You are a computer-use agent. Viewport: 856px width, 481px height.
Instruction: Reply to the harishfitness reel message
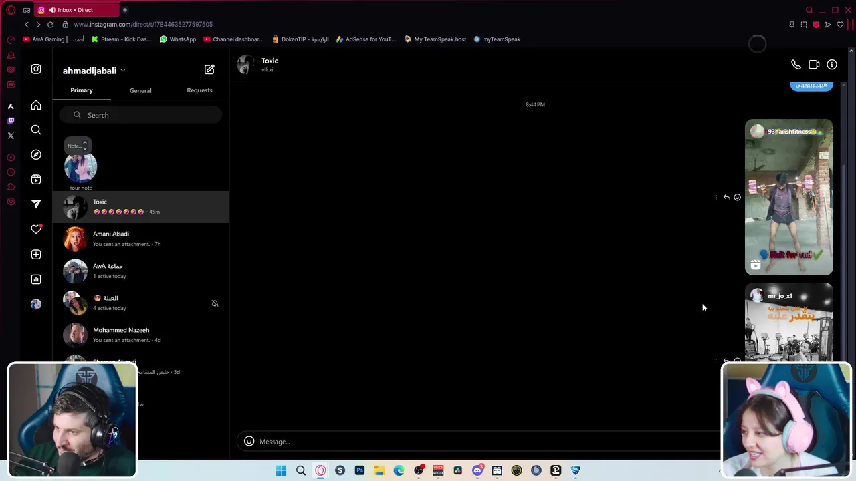(x=726, y=197)
